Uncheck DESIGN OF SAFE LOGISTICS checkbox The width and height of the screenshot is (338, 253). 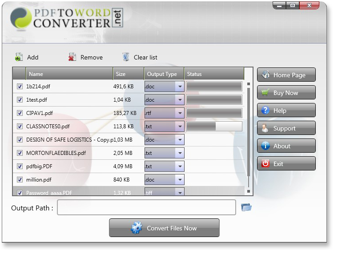[x=20, y=140]
